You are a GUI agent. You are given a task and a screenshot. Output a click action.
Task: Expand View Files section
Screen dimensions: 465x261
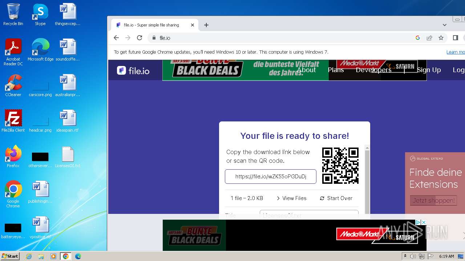[291, 198]
